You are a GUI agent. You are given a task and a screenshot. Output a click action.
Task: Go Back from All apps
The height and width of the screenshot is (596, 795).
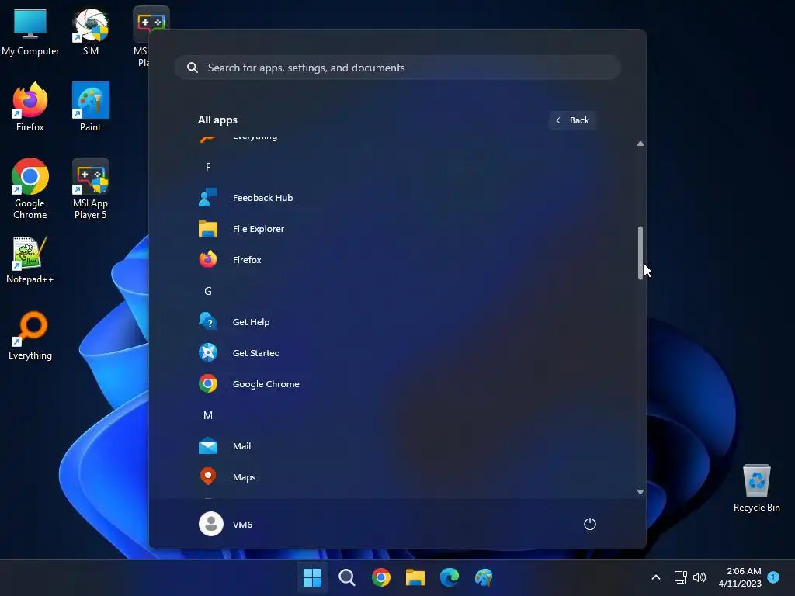click(572, 120)
